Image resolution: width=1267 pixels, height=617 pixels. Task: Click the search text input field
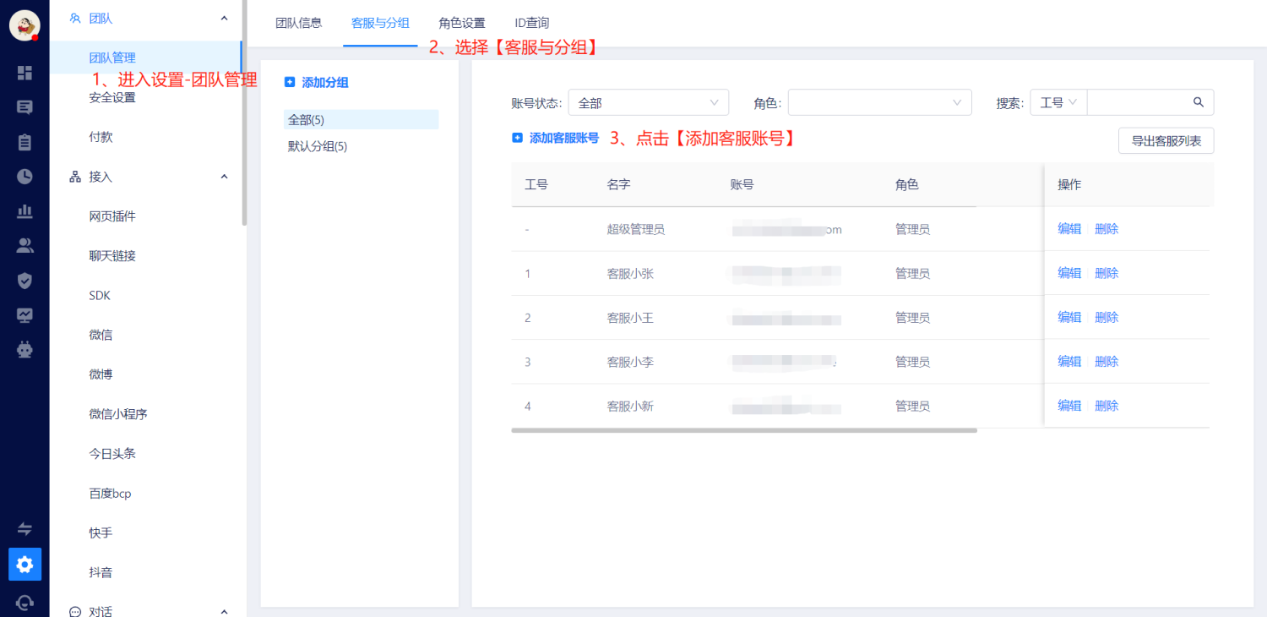click(x=1137, y=102)
